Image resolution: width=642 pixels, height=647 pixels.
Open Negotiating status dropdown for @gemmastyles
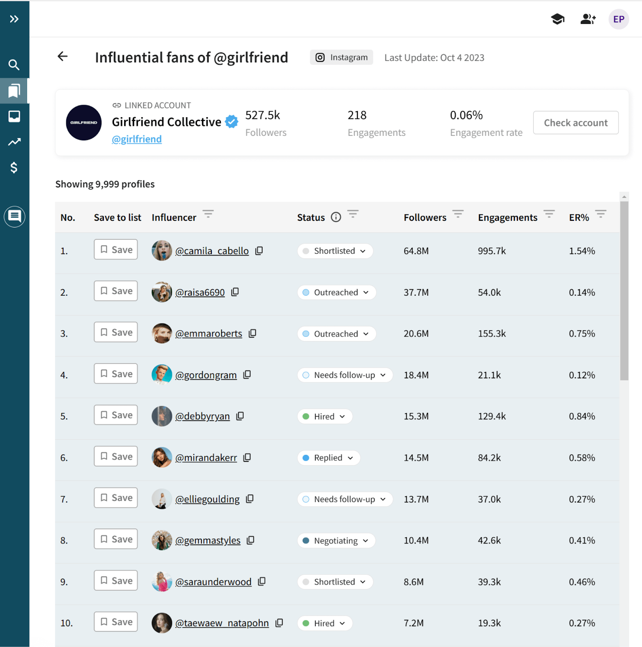point(336,541)
